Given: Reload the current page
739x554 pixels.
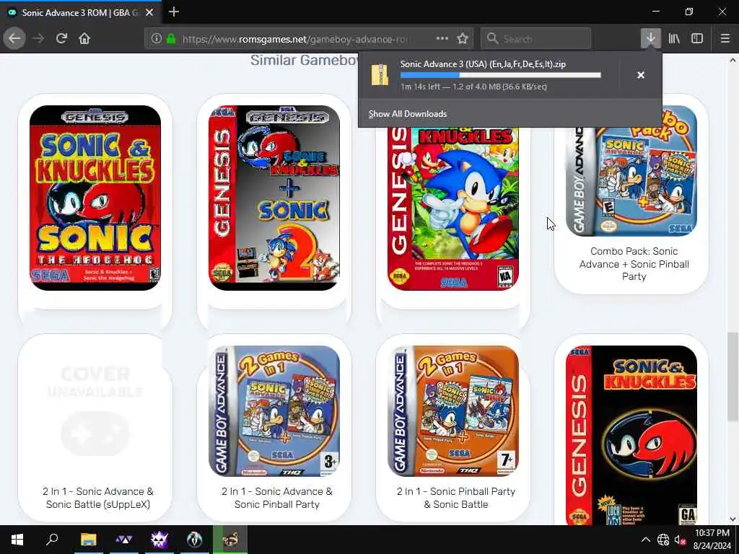Looking at the screenshot, I should click(x=61, y=39).
